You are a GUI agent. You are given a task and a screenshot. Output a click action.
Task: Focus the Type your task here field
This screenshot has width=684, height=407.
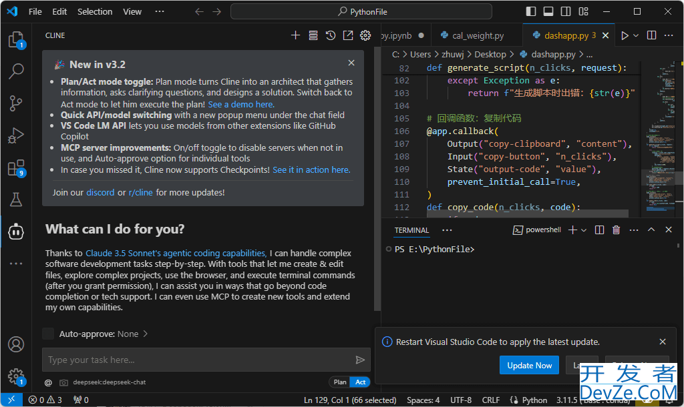(206, 360)
